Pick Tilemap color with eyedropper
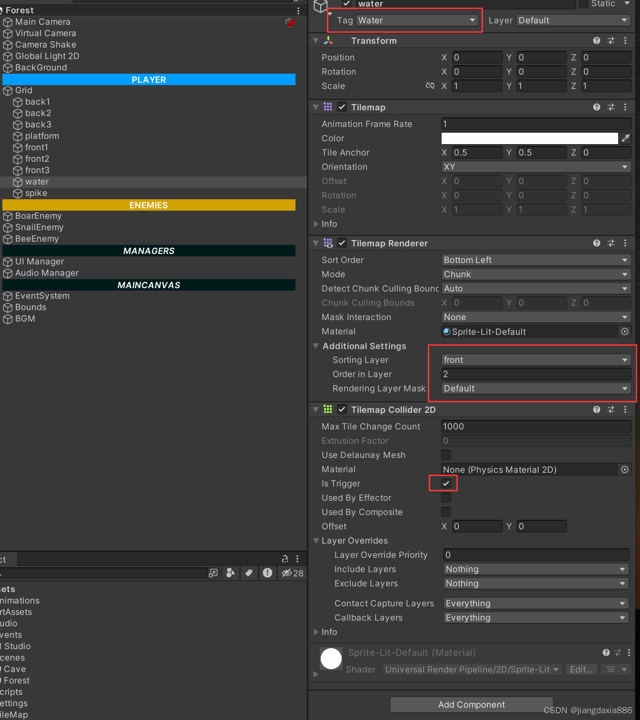The width and height of the screenshot is (640, 720). [x=626, y=138]
